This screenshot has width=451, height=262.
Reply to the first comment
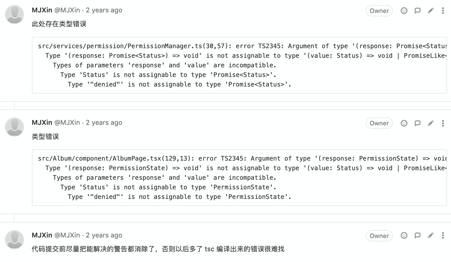(417, 11)
